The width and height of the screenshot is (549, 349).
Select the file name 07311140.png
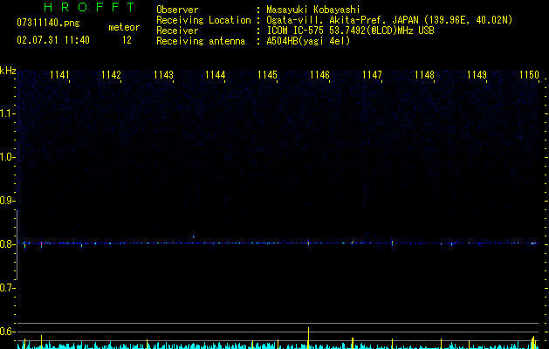pos(48,24)
